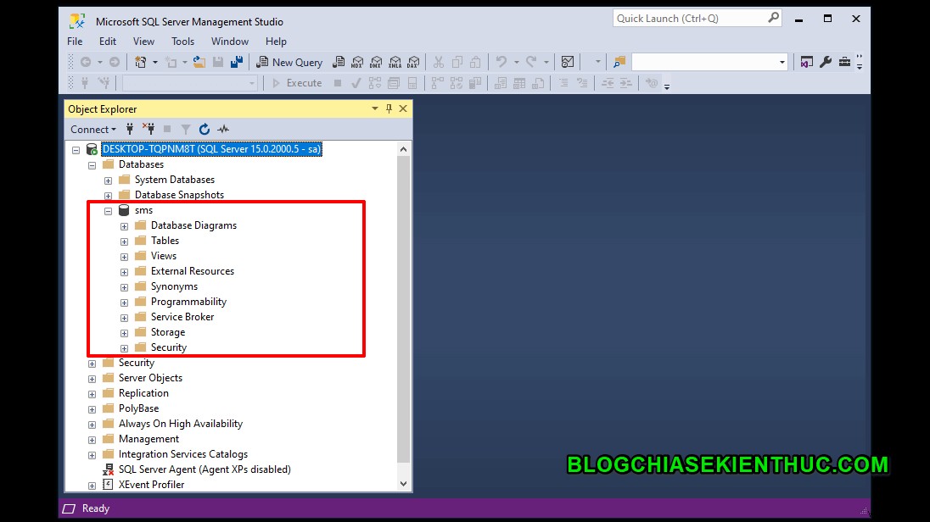Select the Server Objects folder

coord(150,378)
